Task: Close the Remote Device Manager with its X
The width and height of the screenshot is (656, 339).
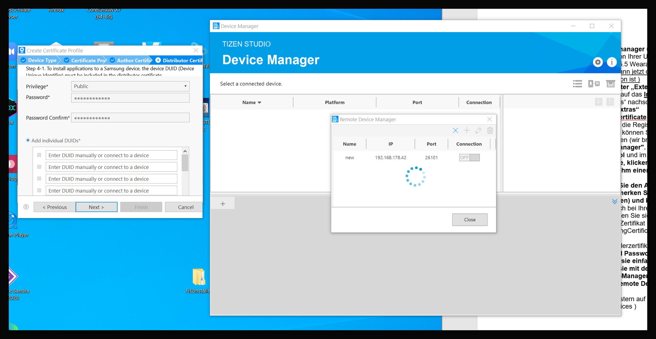Action: click(x=490, y=119)
